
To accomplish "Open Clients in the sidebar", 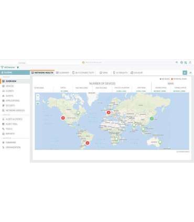I will [9, 91].
